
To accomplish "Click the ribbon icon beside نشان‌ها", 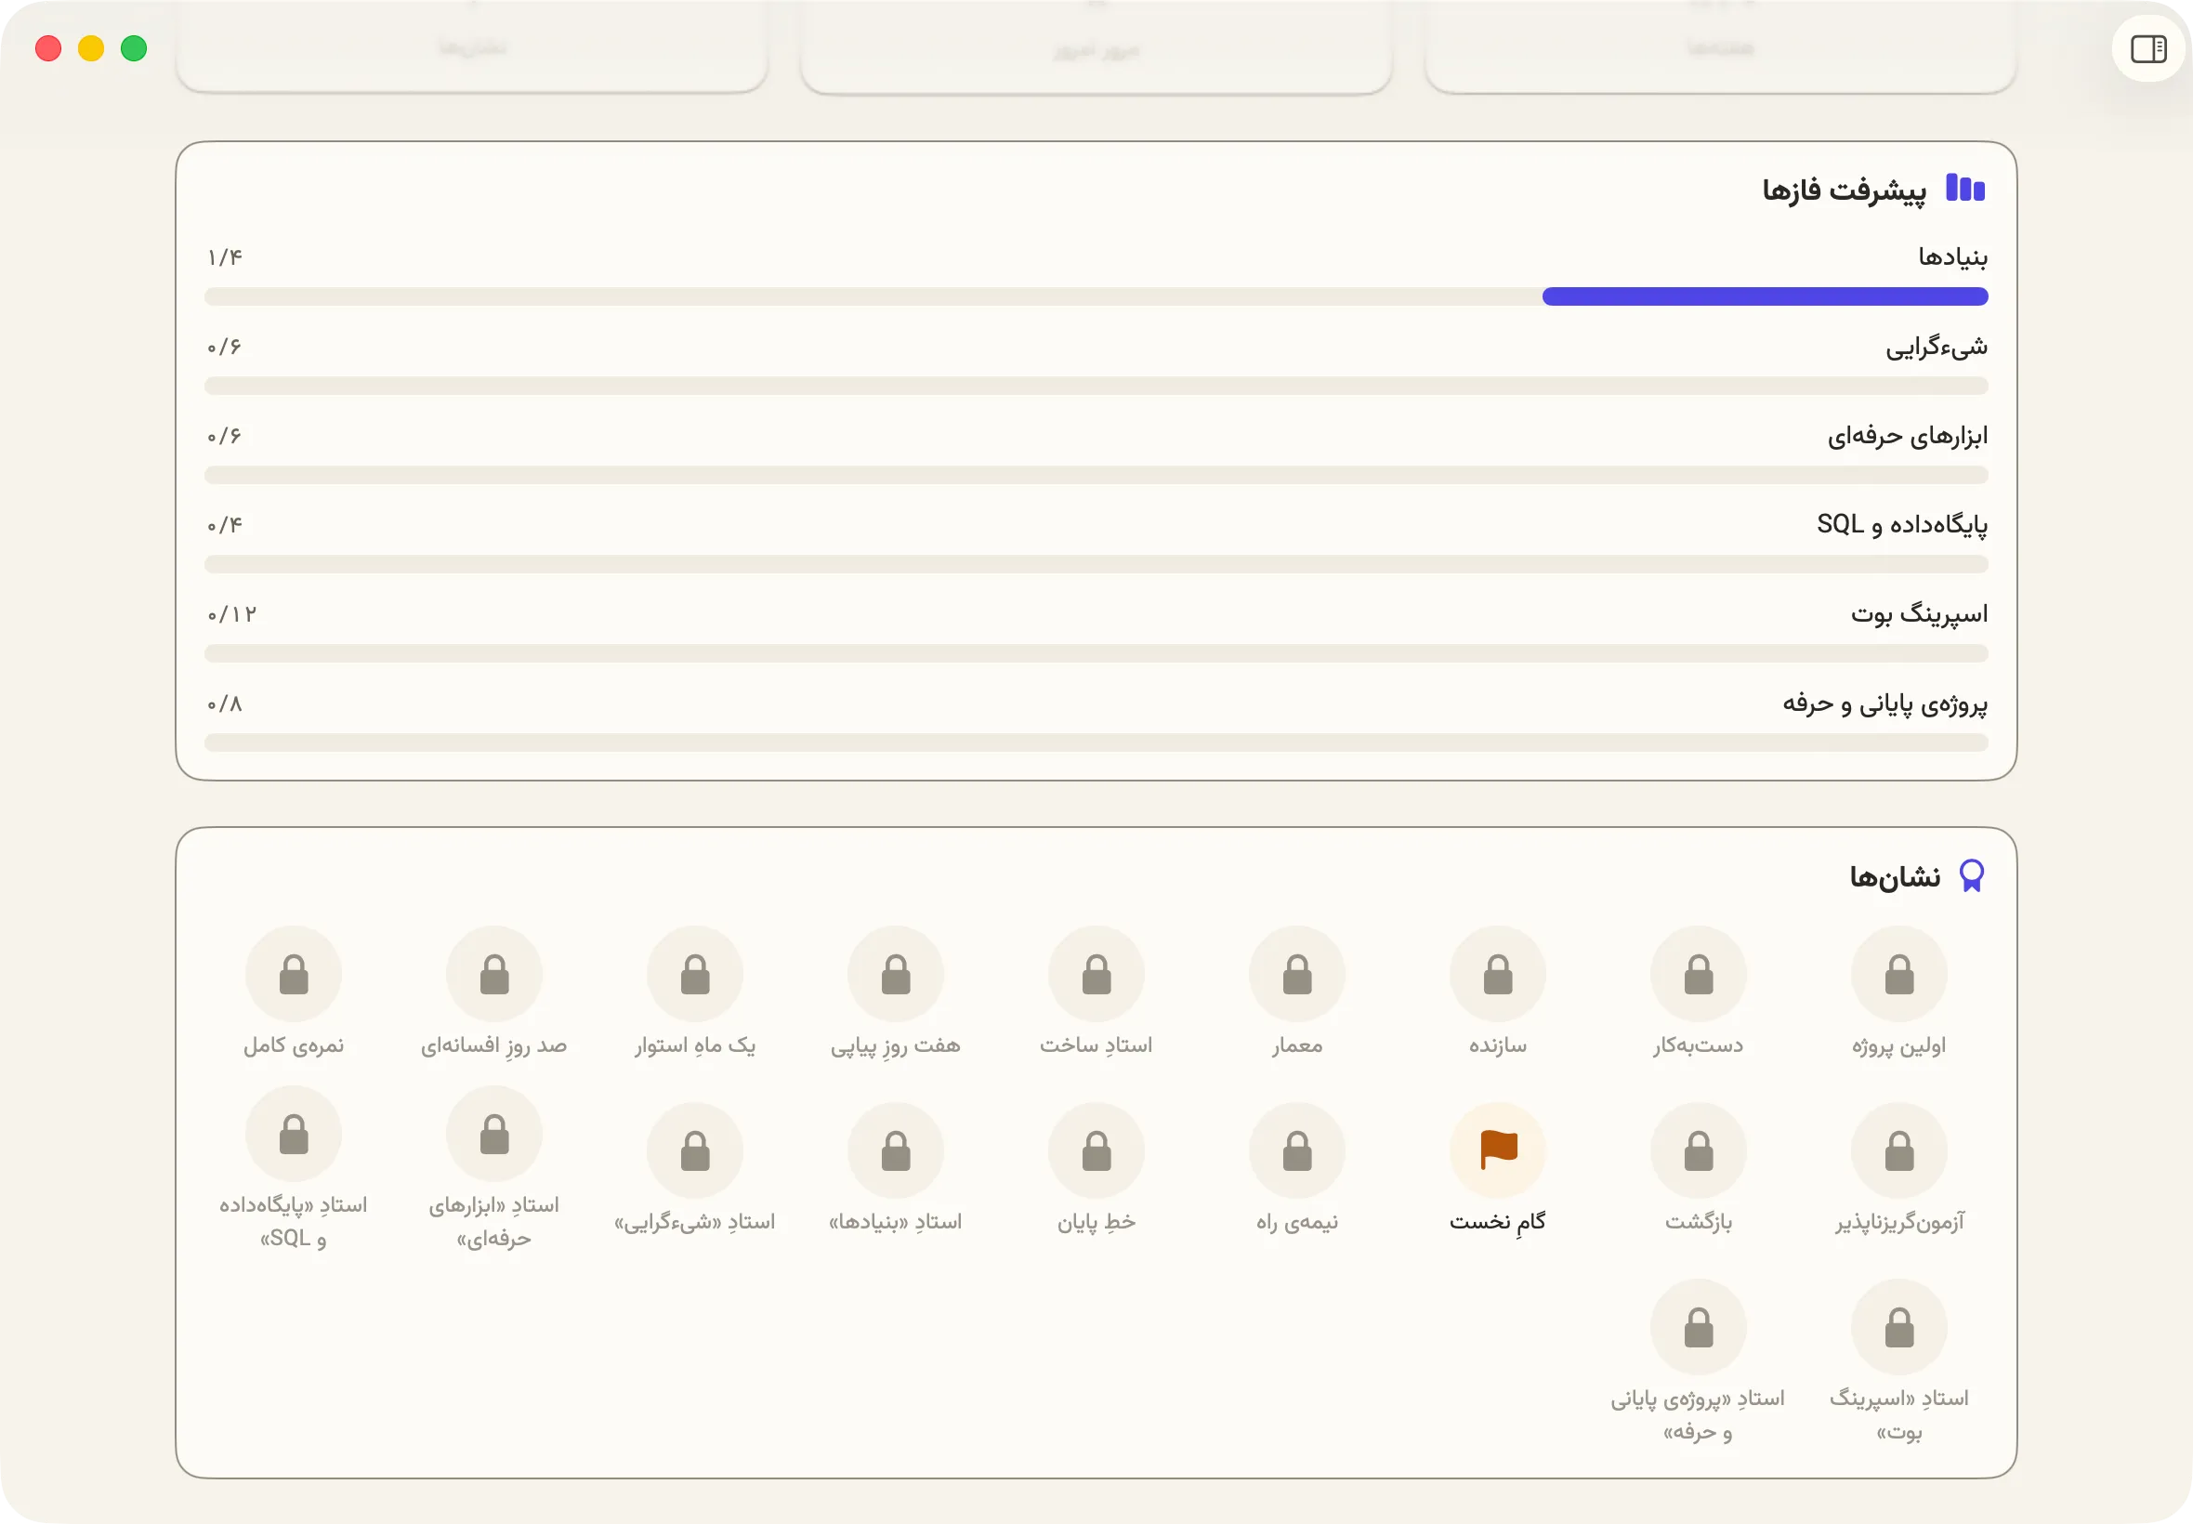I will click(x=1972, y=875).
